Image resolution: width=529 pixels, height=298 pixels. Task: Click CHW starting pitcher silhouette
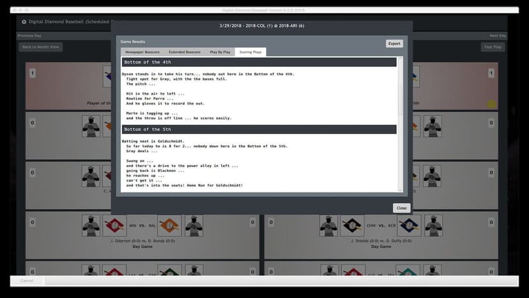tap(328, 225)
